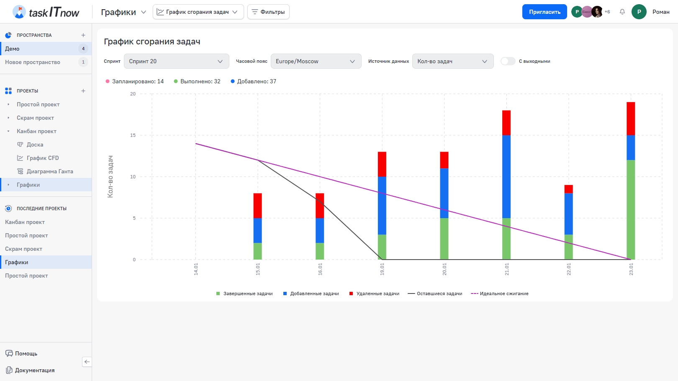This screenshot has height=381, width=678.
Task: Open the Доска board view
Action: click(35, 144)
